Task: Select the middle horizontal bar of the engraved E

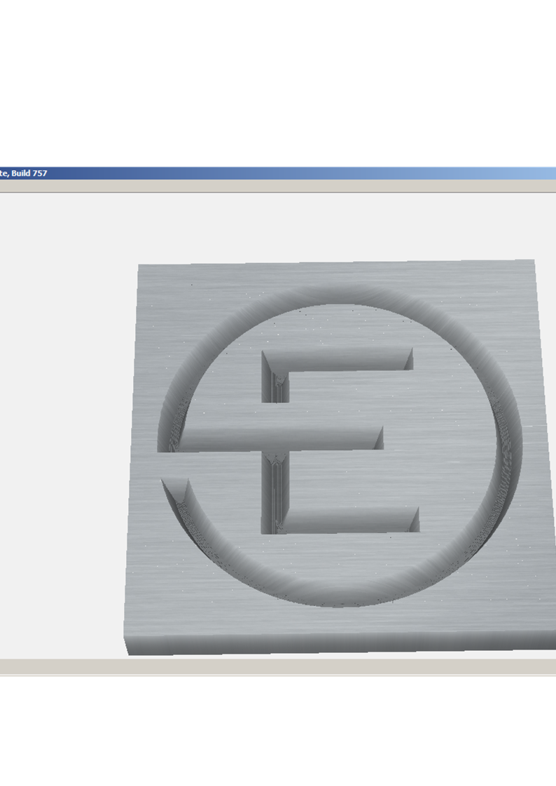Action: 280,437
